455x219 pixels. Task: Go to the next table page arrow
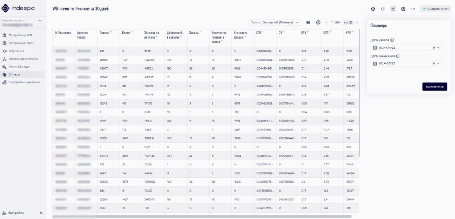[357, 23]
